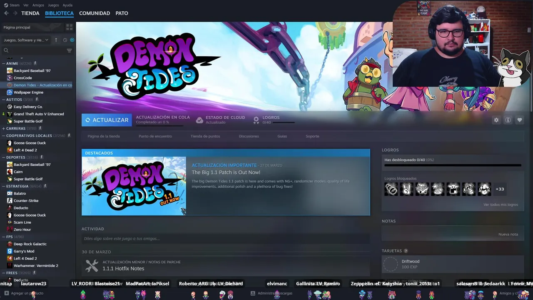Click the update queue progress bar
533x300 pixels.
159,125
